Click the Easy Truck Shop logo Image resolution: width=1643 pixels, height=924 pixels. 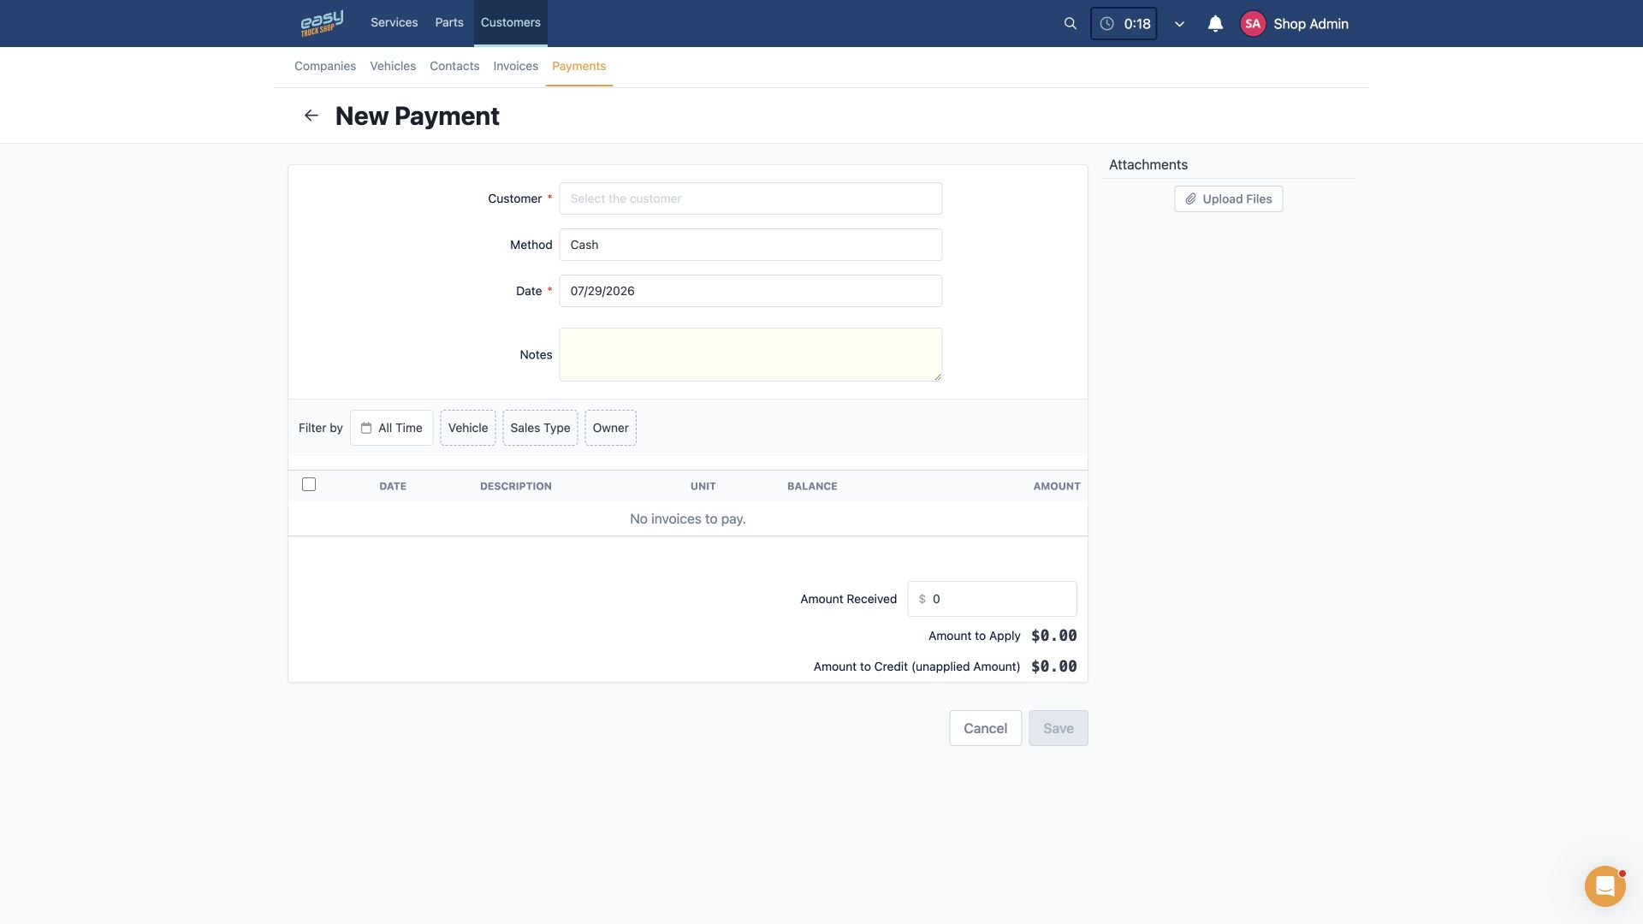322,23
